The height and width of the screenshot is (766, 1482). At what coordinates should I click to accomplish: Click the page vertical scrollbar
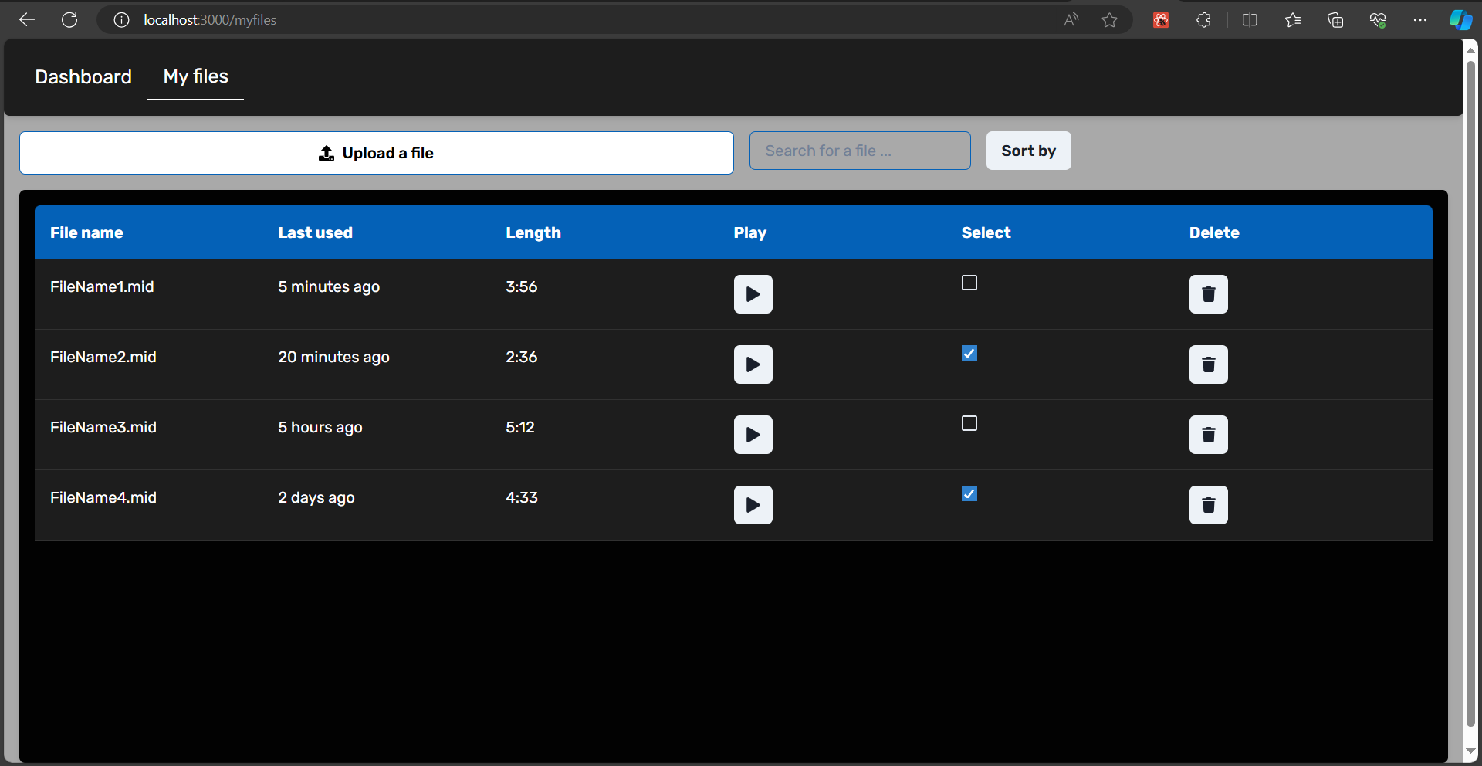pyautogui.click(x=1470, y=394)
